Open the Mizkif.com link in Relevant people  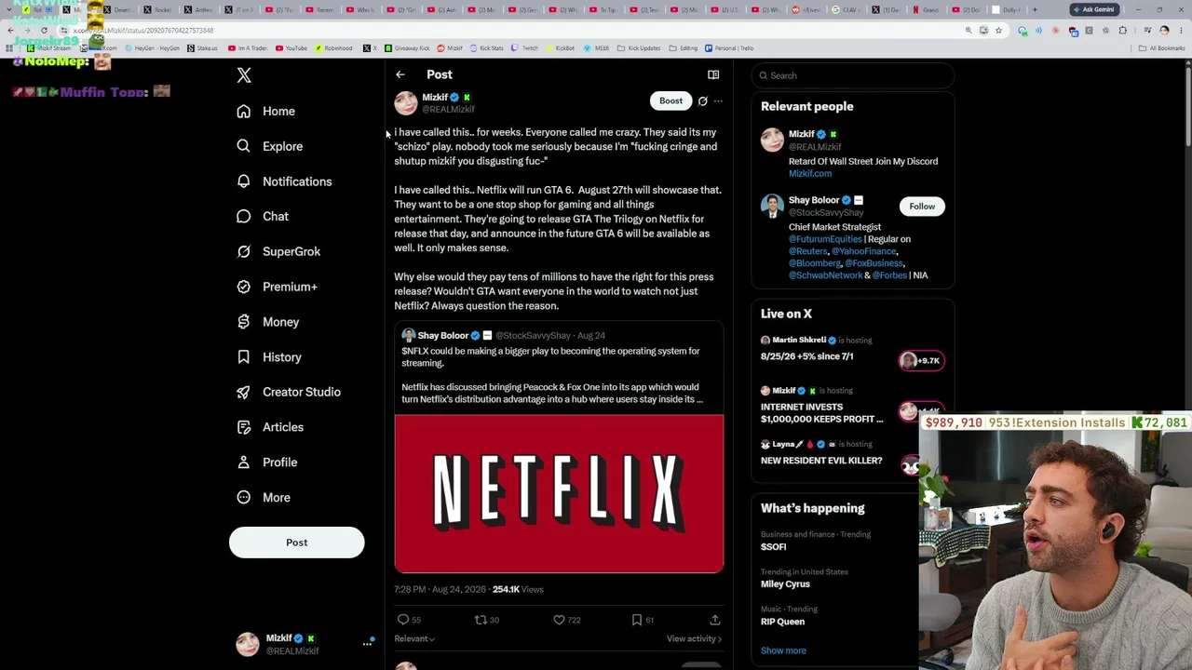(810, 173)
